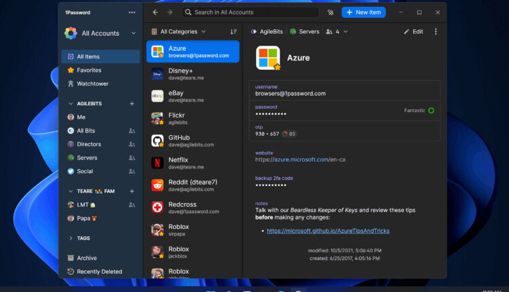Image resolution: width=509 pixels, height=292 pixels.
Task: Open the item more options menu
Action: click(436, 31)
